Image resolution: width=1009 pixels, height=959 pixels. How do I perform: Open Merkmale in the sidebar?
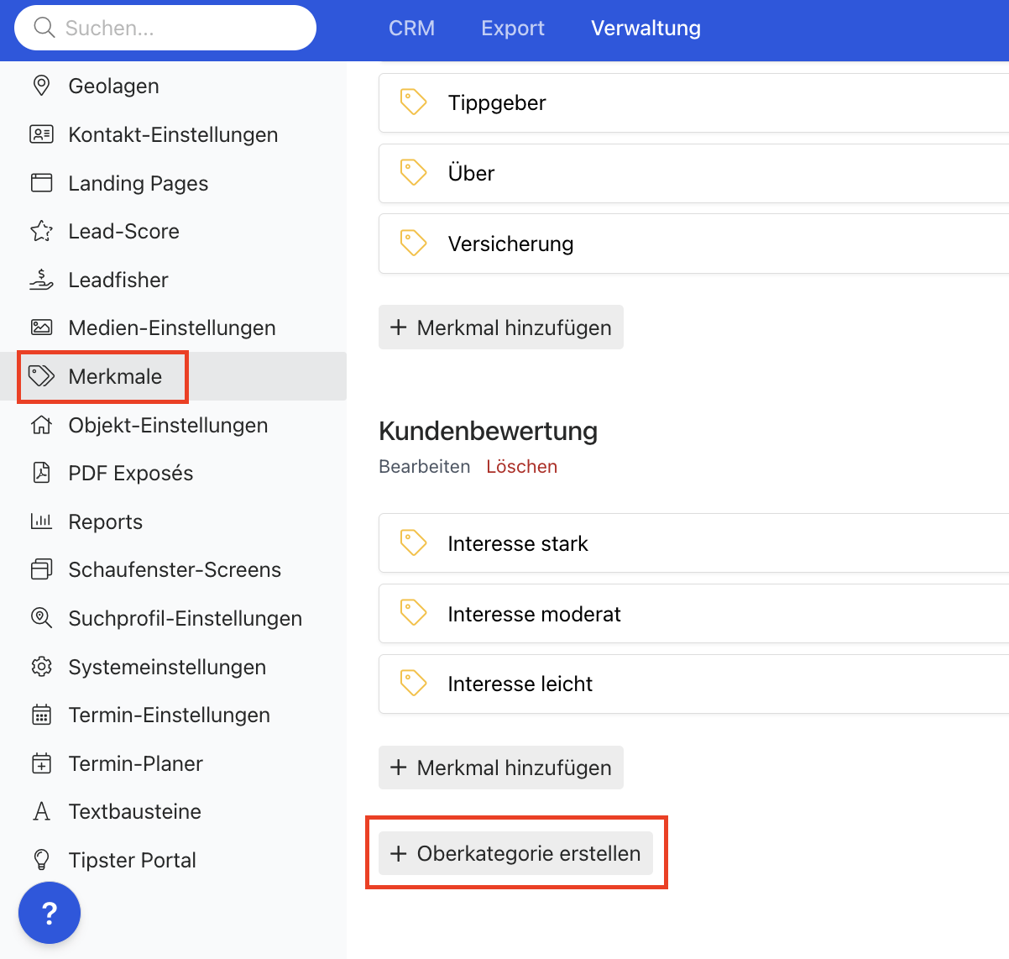pyautogui.click(x=115, y=376)
